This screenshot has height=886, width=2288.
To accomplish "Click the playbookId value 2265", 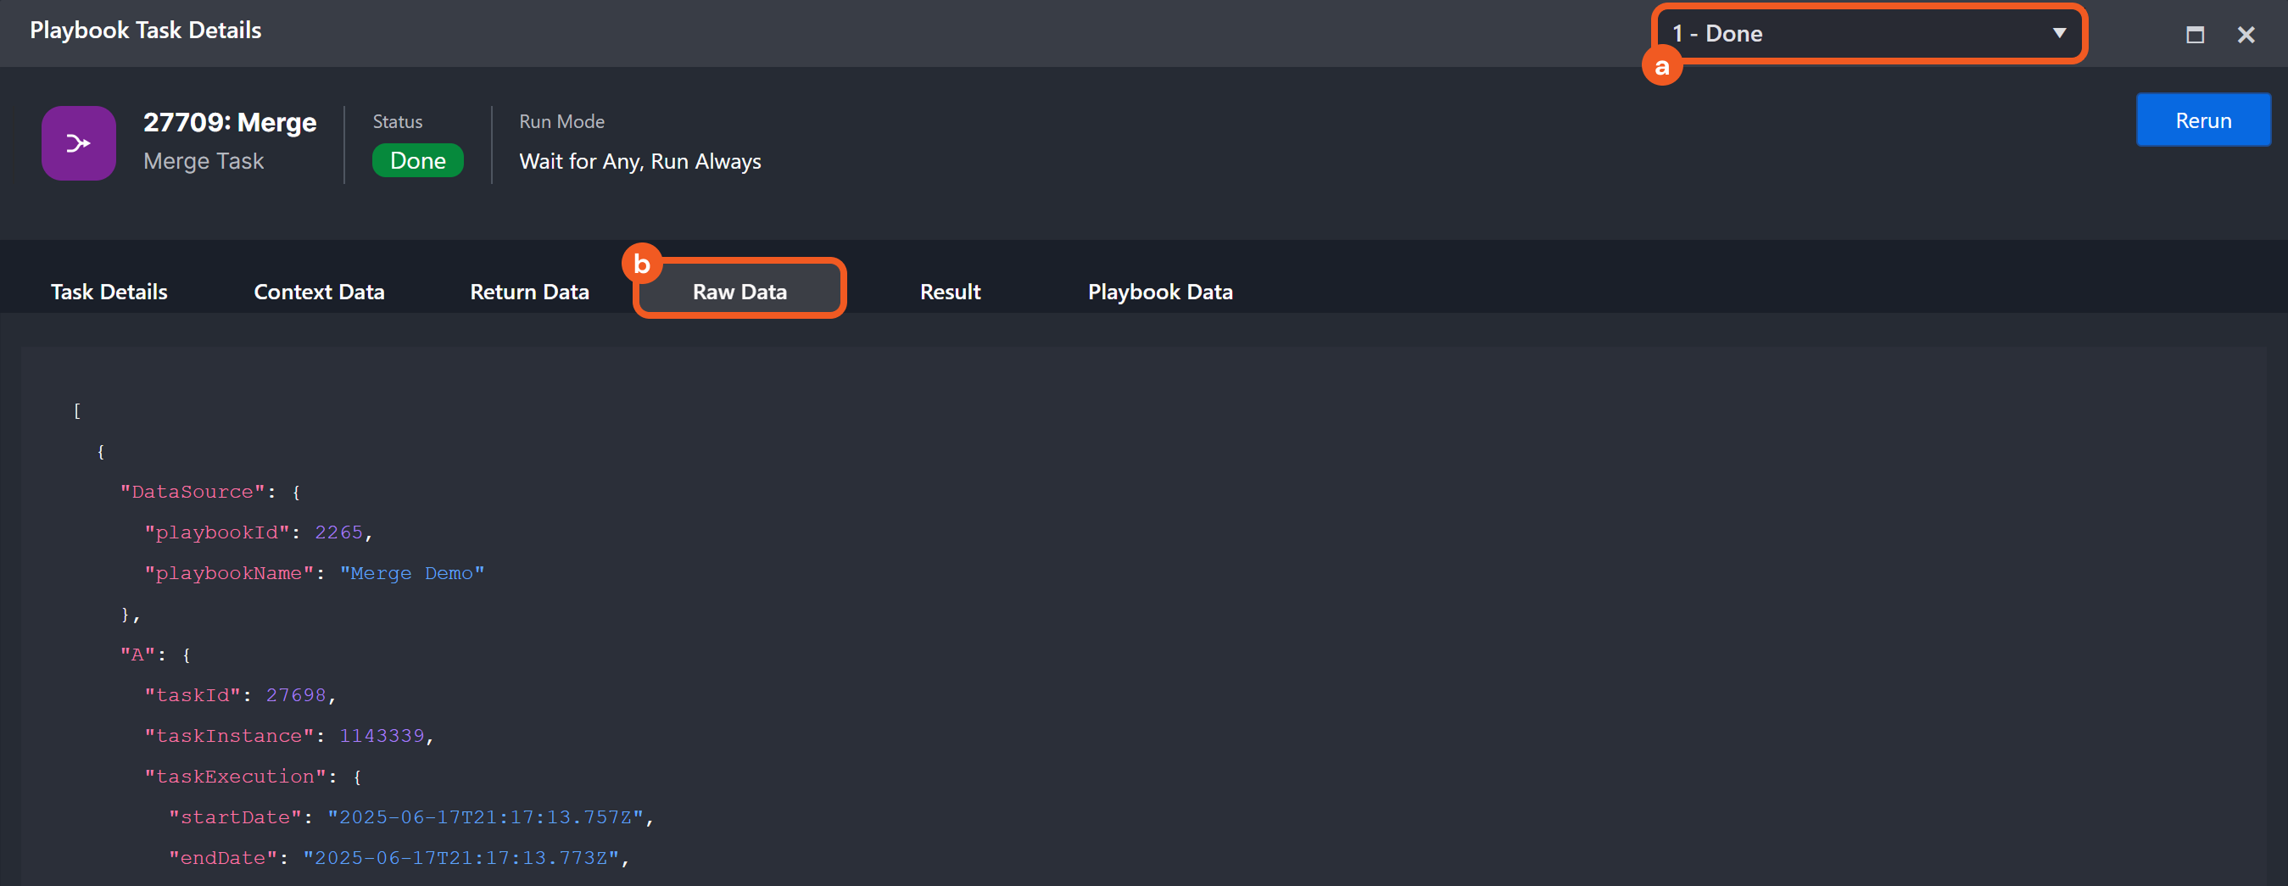I will [x=338, y=532].
